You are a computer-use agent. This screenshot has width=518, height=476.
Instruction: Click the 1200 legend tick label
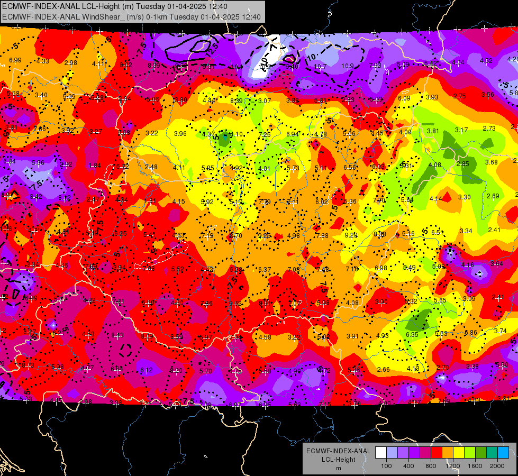(453, 466)
